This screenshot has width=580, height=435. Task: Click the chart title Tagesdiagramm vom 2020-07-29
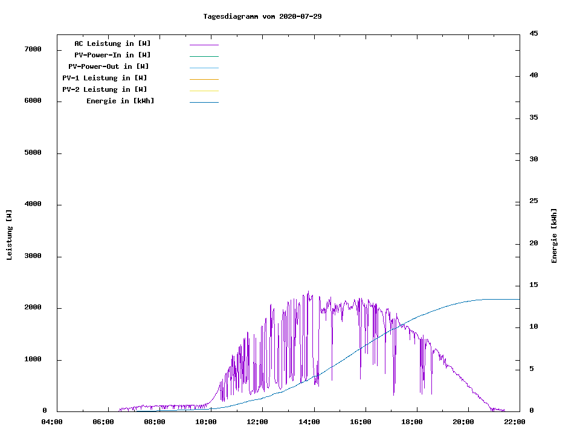(x=262, y=16)
